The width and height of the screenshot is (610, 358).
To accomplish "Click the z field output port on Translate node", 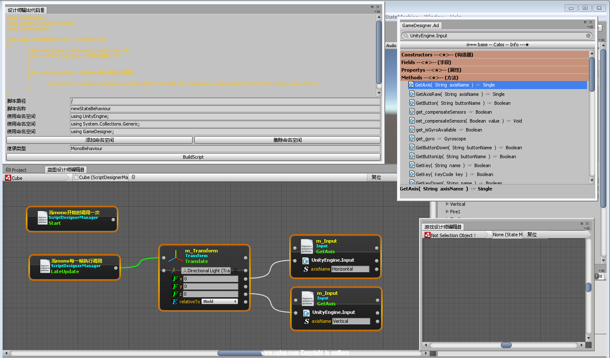I will click(246, 294).
